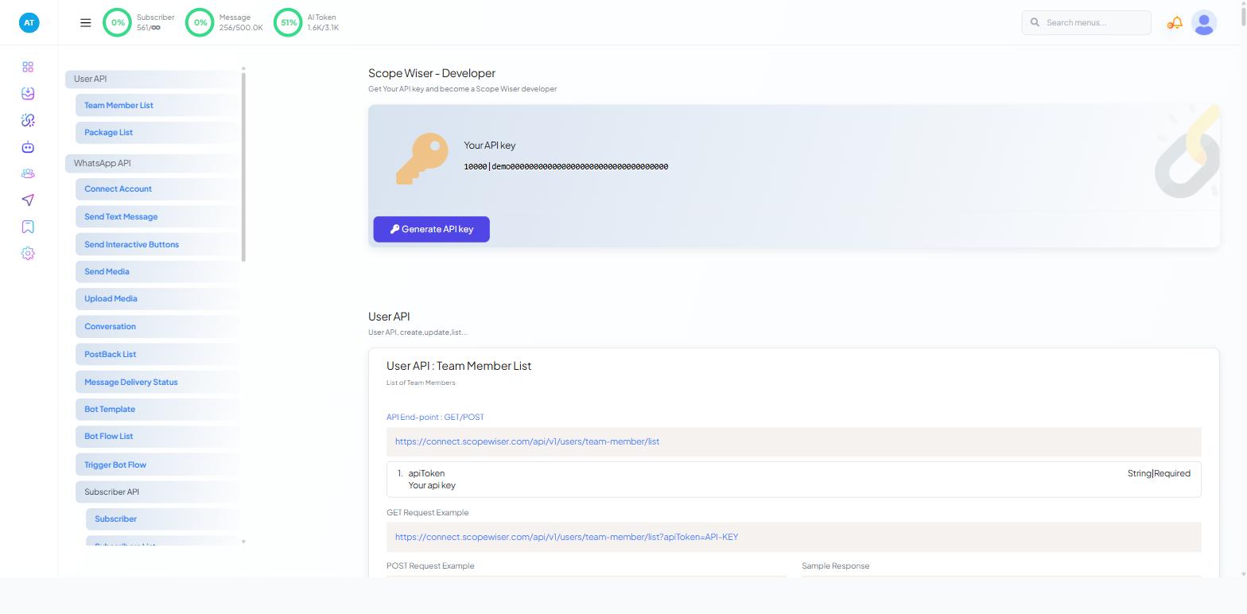
Task: Open the link integration icon
Action: [x=28, y=120]
